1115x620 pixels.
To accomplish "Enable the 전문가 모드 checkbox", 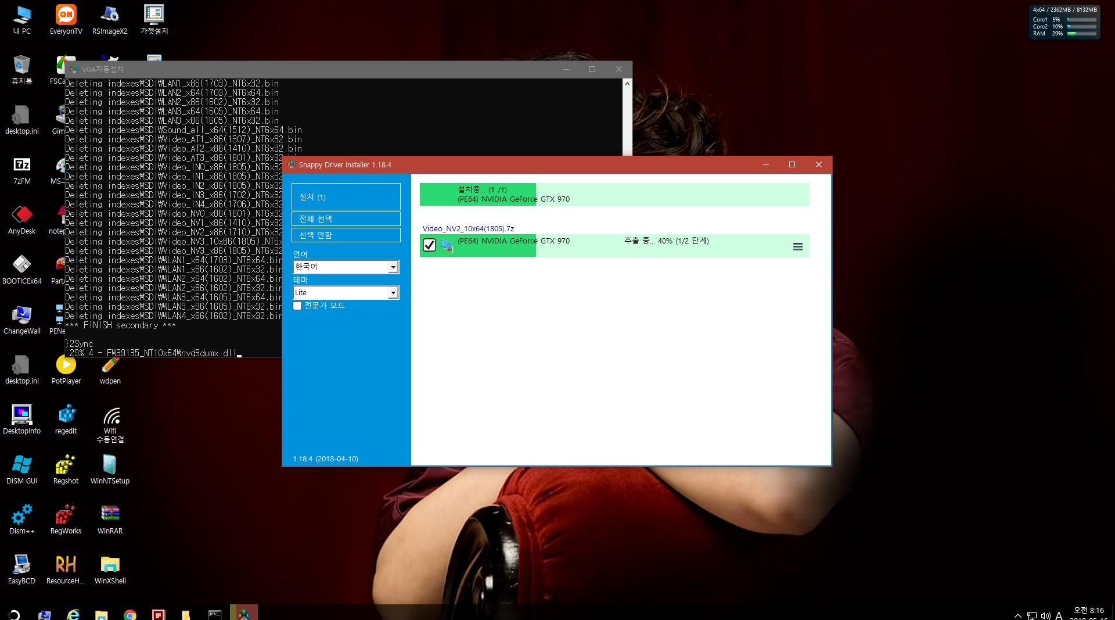I will [297, 306].
